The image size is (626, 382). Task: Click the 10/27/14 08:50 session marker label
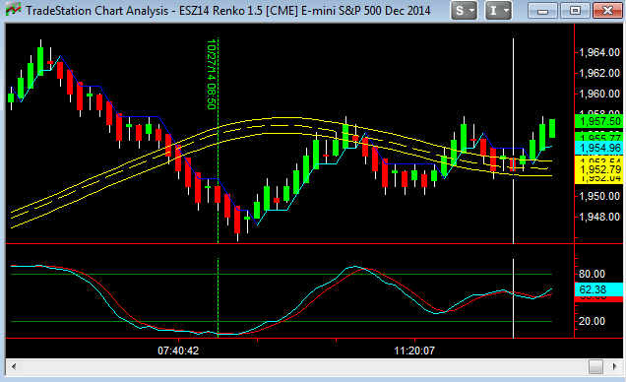pyautogui.click(x=212, y=74)
